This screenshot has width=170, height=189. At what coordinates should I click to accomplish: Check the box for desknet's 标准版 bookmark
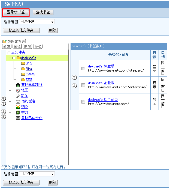[x=83, y=68]
